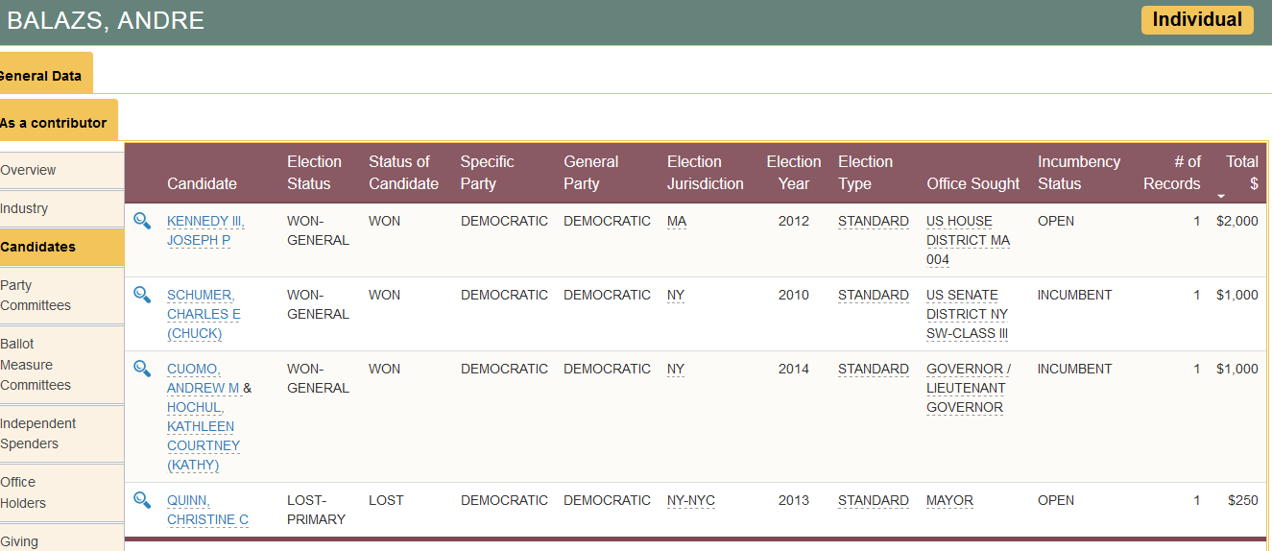Sort by the Candidate column header
The image size is (1272, 551).
[202, 183]
